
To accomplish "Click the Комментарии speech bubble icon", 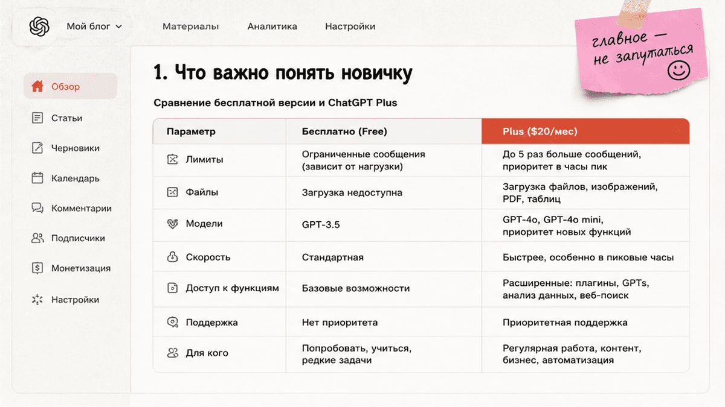I will point(37,208).
